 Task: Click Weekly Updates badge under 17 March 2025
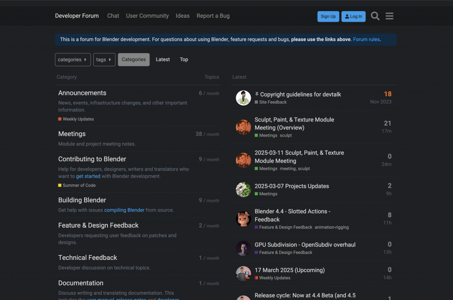[273, 278]
